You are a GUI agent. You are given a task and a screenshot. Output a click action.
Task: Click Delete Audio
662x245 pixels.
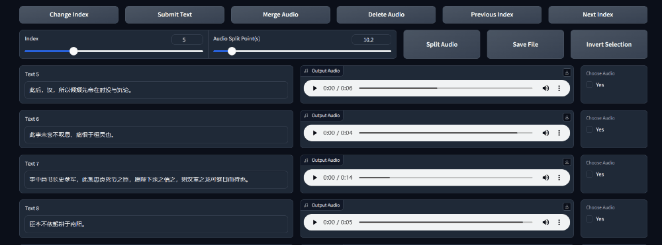[x=387, y=15]
